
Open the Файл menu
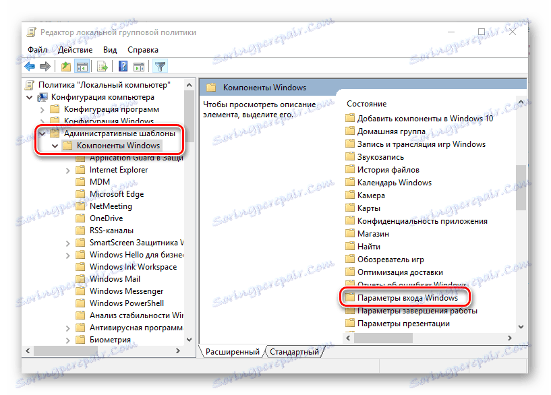[38, 49]
